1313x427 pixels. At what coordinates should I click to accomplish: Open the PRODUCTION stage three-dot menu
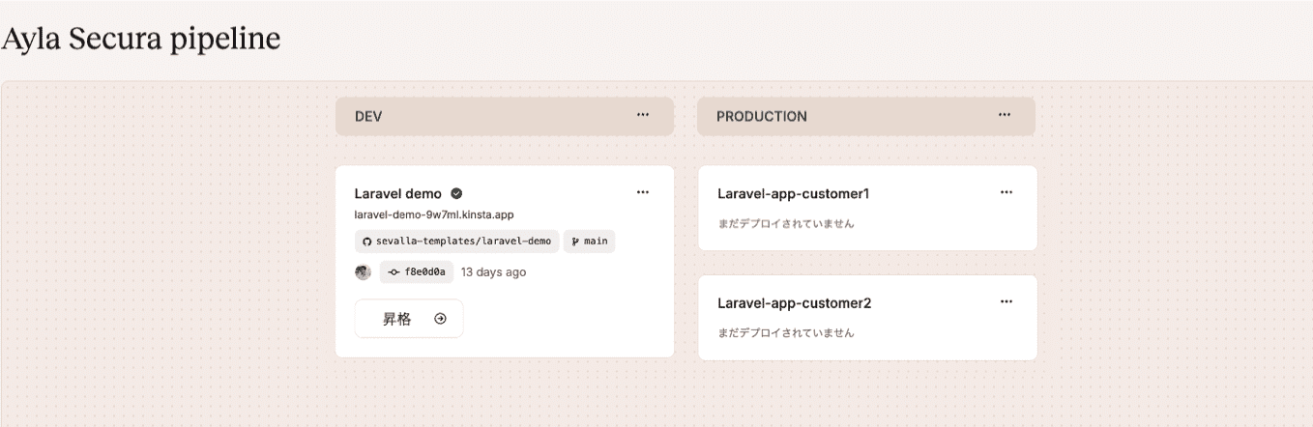[x=1005, y=115]
